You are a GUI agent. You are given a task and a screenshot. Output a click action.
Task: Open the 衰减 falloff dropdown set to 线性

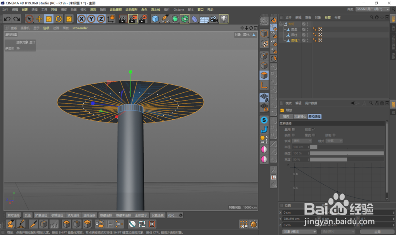pos(302,141)
